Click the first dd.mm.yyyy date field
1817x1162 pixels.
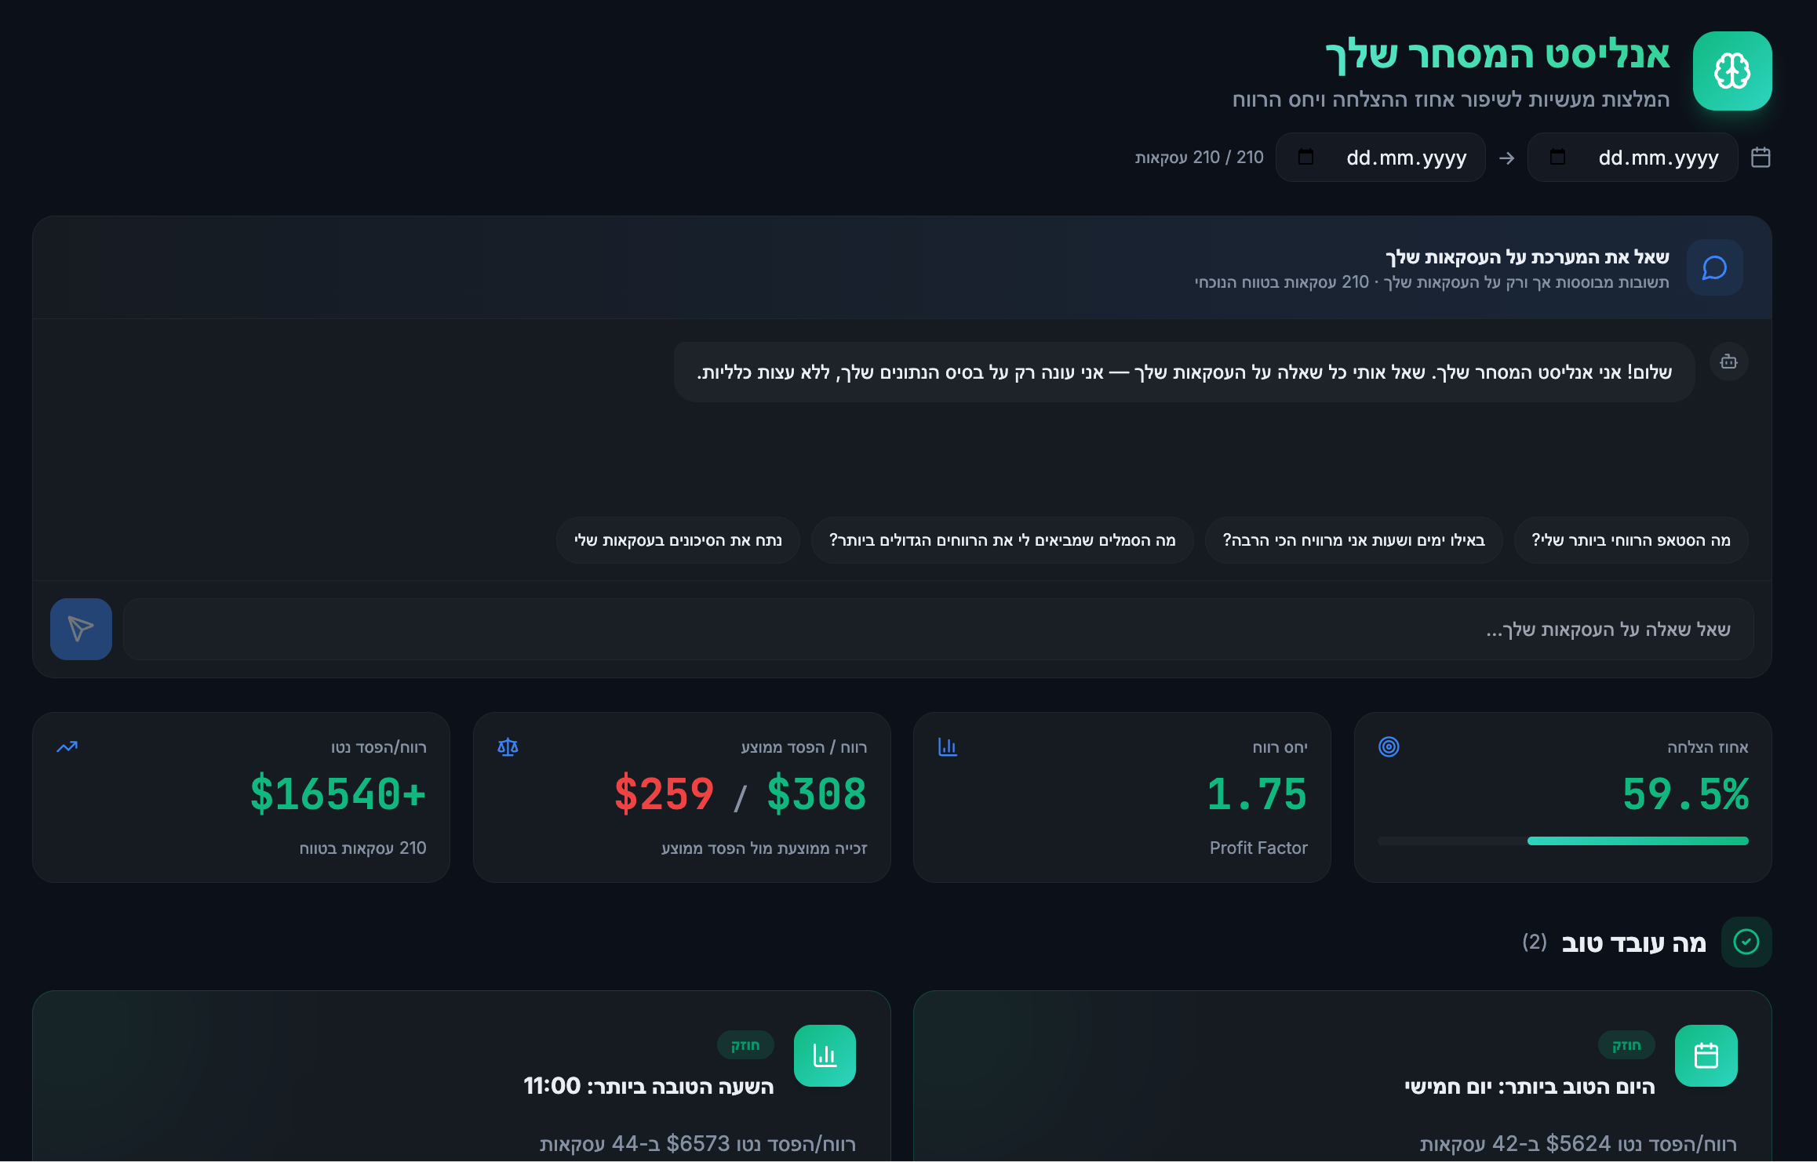pyautogui.click(x=1632, y=158)
